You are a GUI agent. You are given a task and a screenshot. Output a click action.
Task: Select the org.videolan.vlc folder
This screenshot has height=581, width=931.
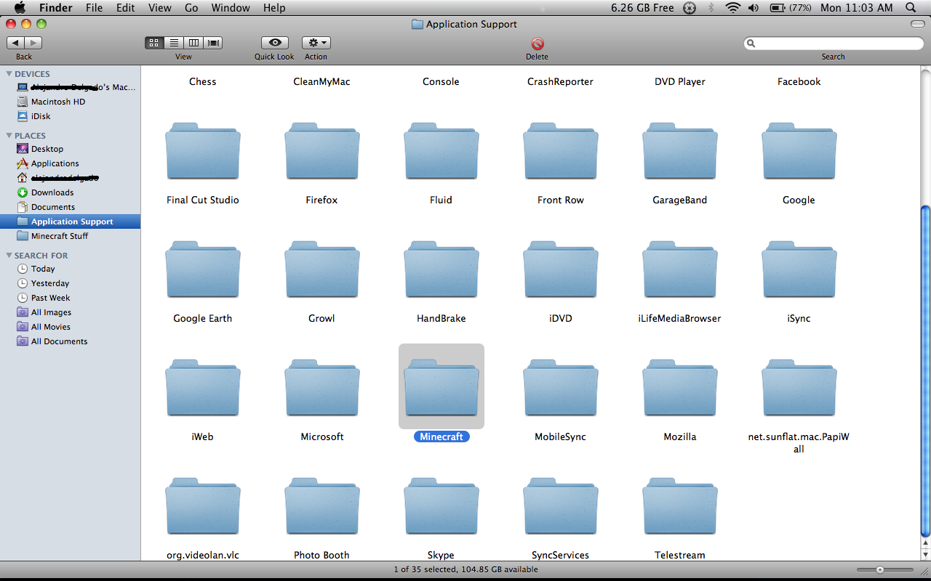tap(203, 505)
